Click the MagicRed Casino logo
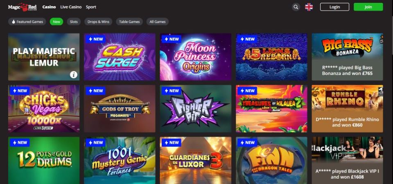 [22, 7]
